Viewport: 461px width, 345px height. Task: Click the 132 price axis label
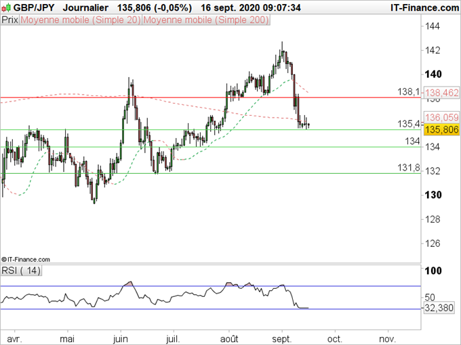tap(433, 170)
